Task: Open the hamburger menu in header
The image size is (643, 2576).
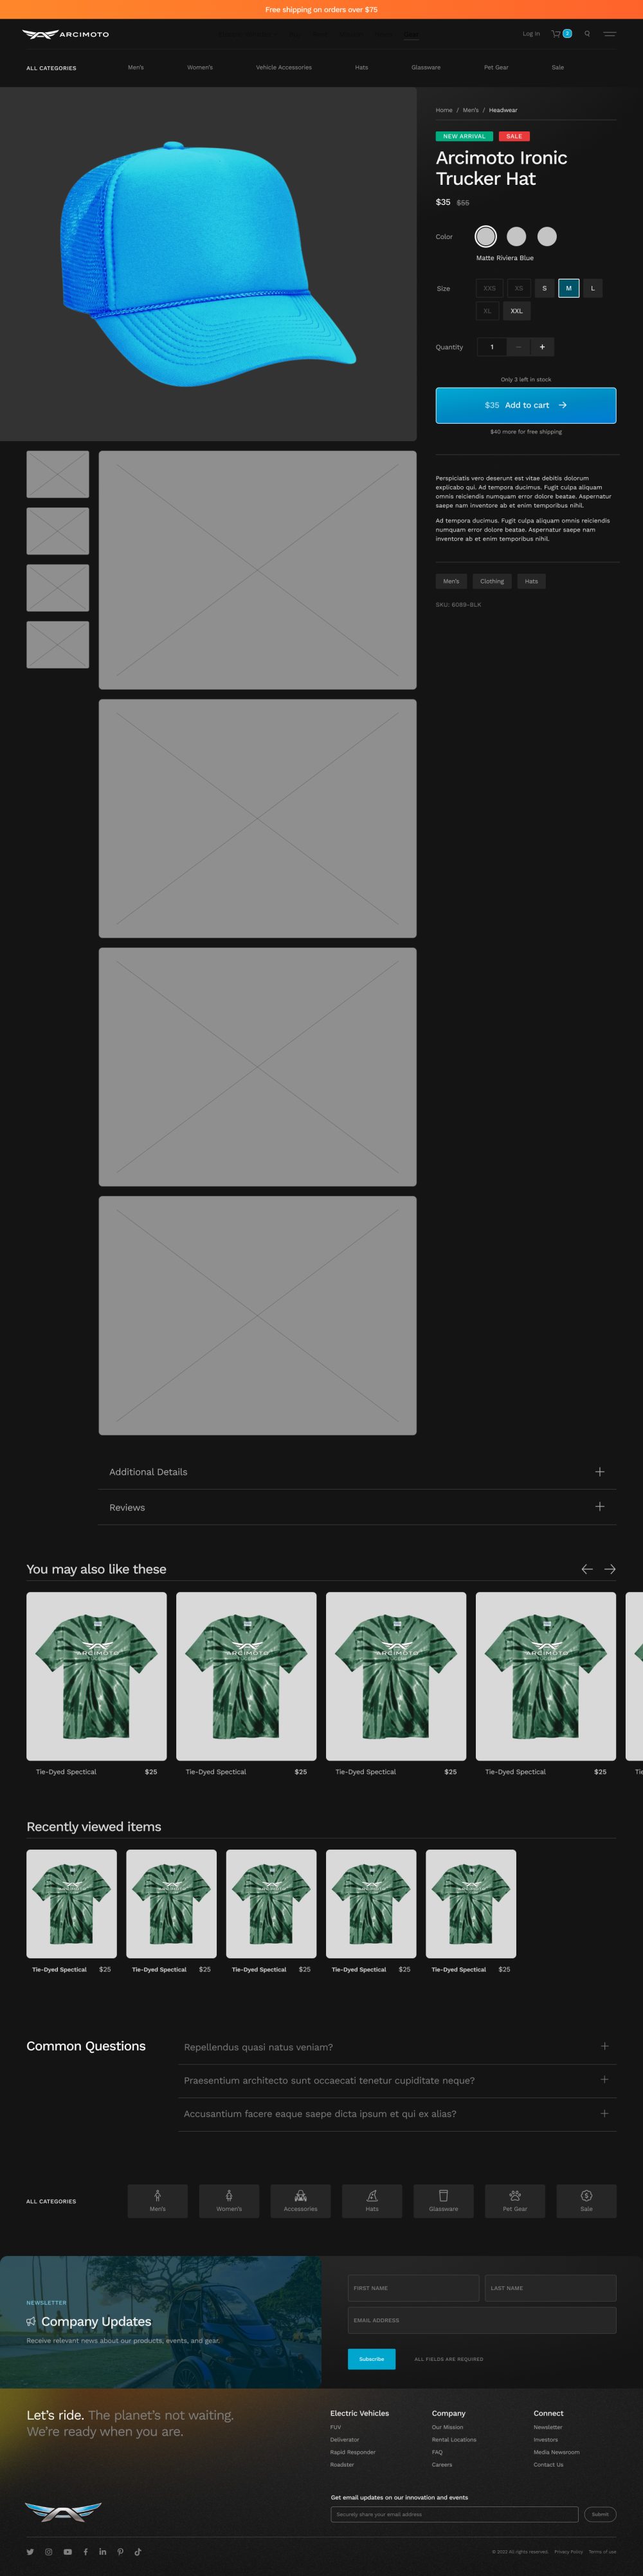Action: click(x=609, y=34)
